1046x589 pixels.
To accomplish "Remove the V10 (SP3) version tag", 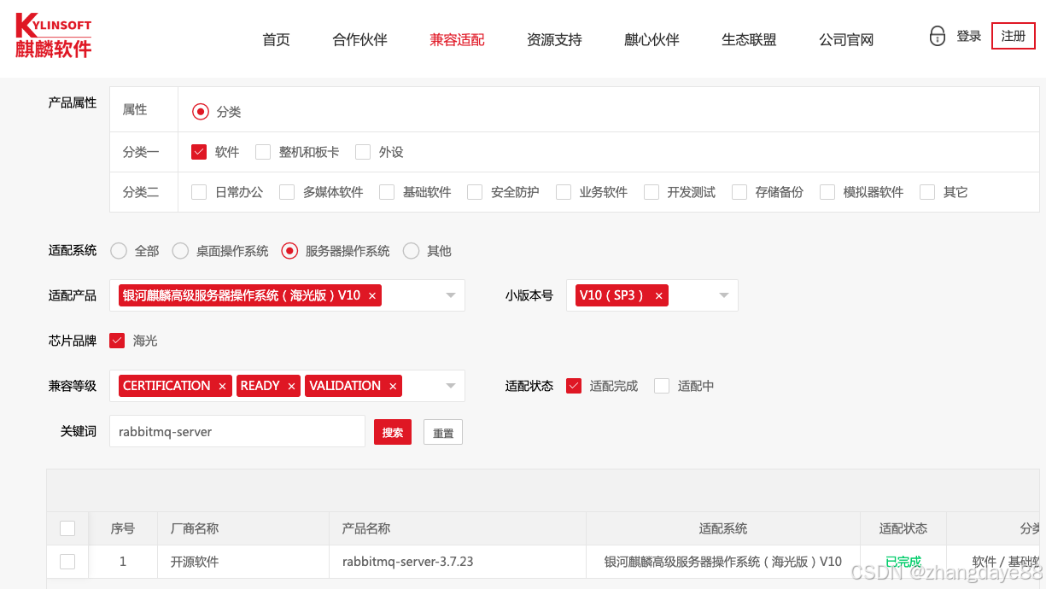I will click(x=658, y=295).
